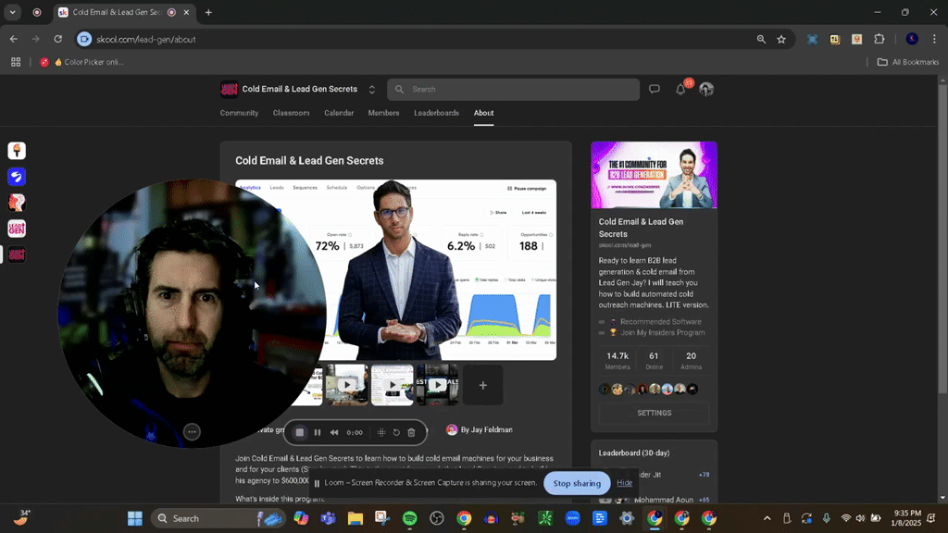Click Chrome's back arrow

tap(13, 39)
